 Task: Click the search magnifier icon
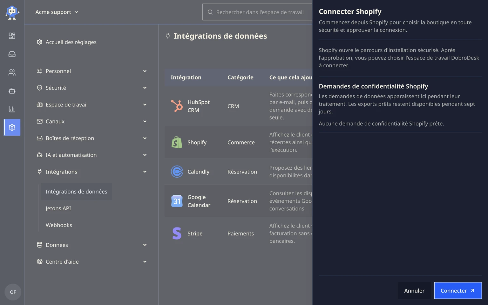(210, 12)
